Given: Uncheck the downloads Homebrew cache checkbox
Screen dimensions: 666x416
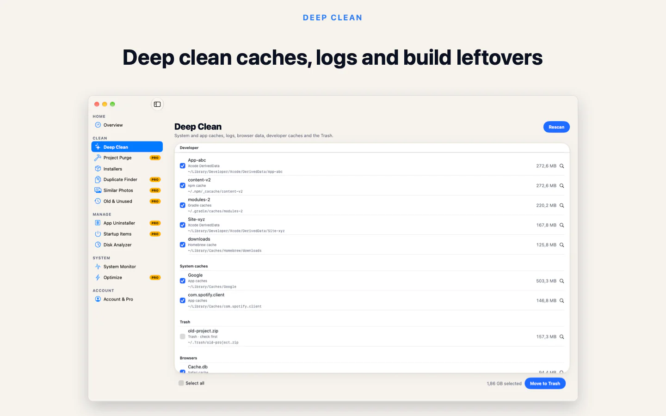Looking at the screenshot, I should point(183,245).
